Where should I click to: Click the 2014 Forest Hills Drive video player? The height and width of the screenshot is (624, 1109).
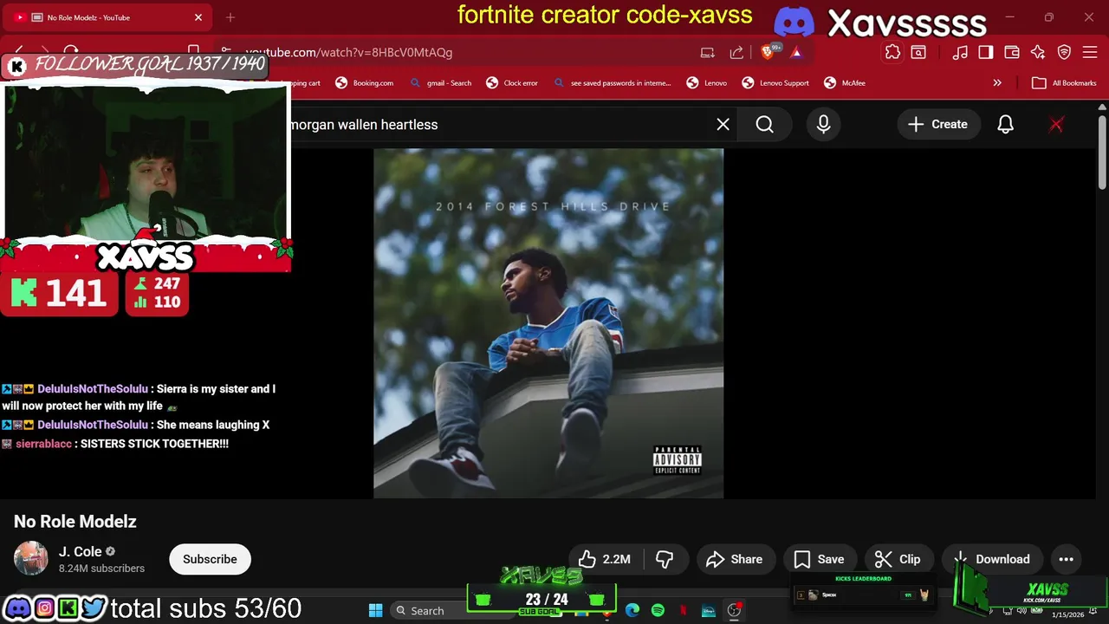tap(548, 323)
